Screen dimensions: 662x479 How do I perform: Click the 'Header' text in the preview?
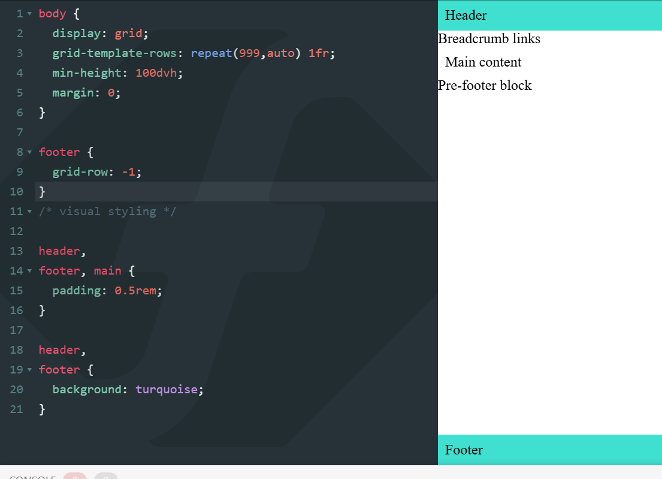[x=465, y=15]
